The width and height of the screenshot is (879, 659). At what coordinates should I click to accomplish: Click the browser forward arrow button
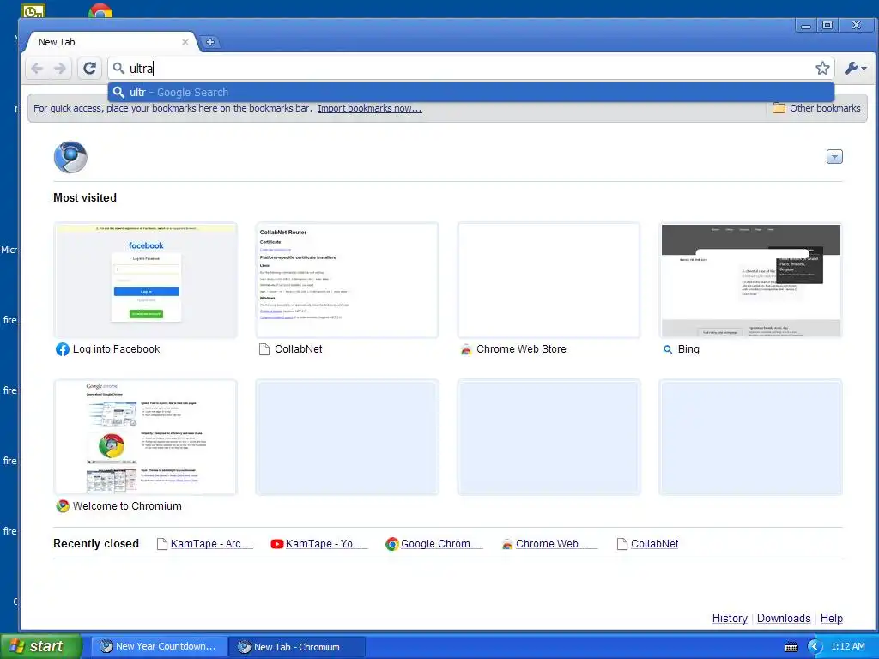tap(60, 69)
